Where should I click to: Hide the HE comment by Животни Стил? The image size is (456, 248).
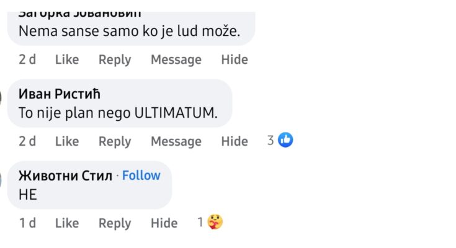[164, 223]
